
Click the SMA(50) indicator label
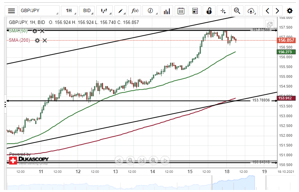(x=18, y=31)
